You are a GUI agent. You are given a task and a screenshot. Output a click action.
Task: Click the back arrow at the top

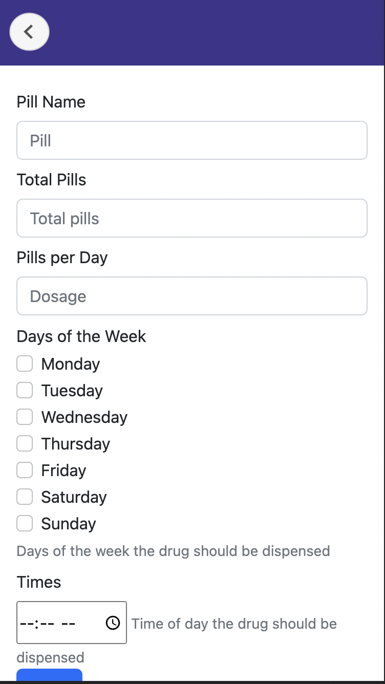[29, 32]
